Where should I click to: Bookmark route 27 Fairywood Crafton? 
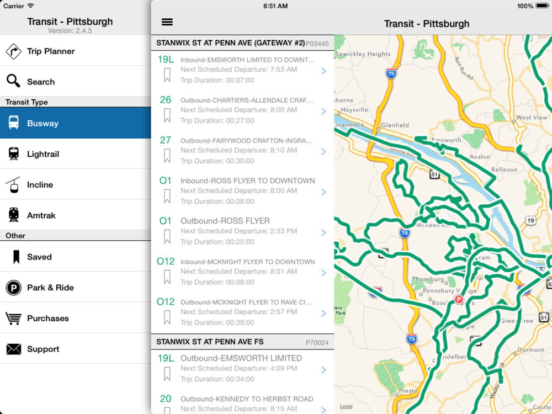click(x=167, y=156)
